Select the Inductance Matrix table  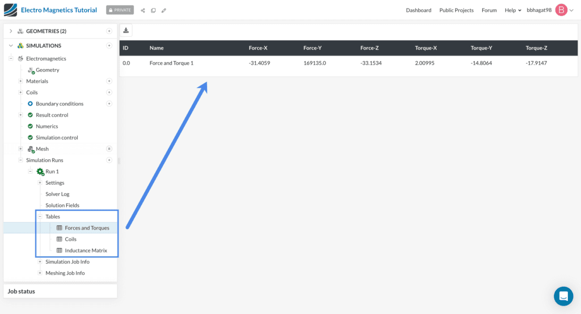86,251
